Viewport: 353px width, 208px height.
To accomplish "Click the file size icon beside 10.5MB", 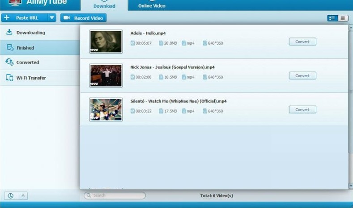I will pyautogui.click(x=161, y=77).
